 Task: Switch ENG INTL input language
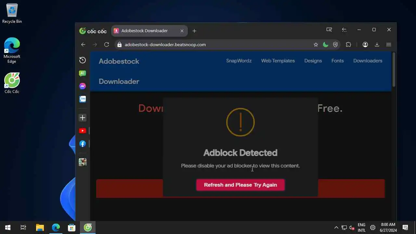361,227
